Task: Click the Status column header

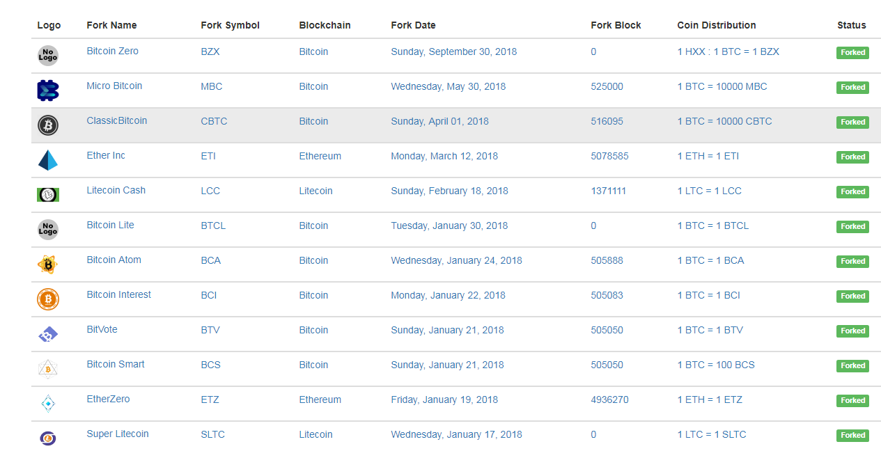Action: point(852,25)
